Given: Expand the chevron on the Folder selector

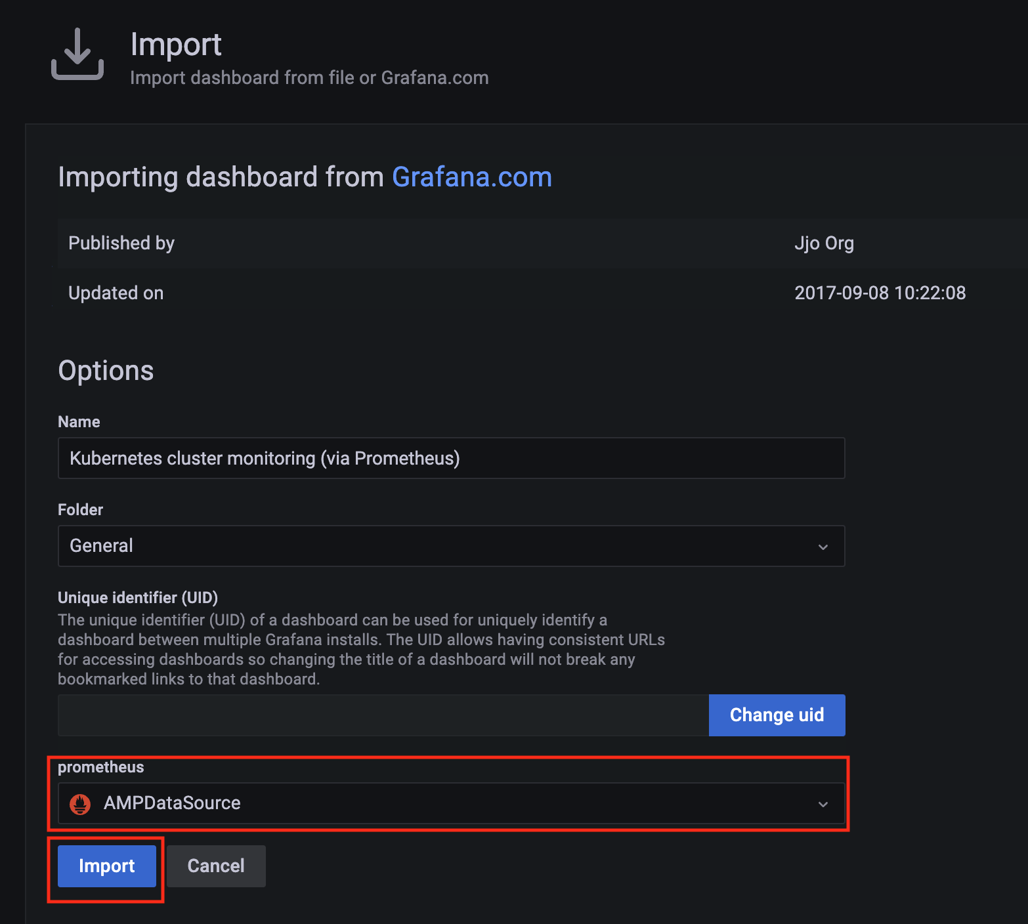Looking at the screenshot, I should (823, 545).
